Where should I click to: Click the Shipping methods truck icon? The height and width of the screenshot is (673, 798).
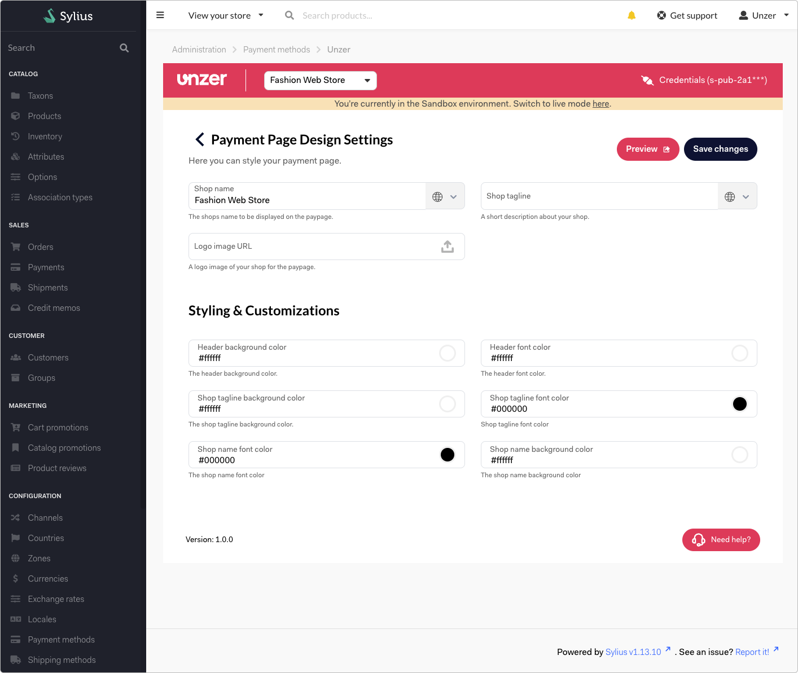(16, 660)
